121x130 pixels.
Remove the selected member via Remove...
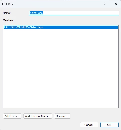(x=62, y=116)
